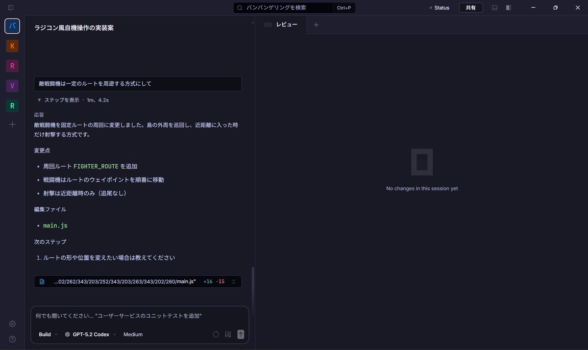Open the Build mode dropdown

(46, 334)
